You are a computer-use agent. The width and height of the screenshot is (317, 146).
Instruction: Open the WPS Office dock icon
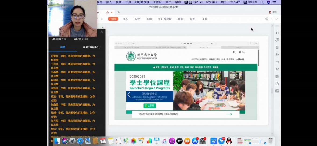[214, 141]
